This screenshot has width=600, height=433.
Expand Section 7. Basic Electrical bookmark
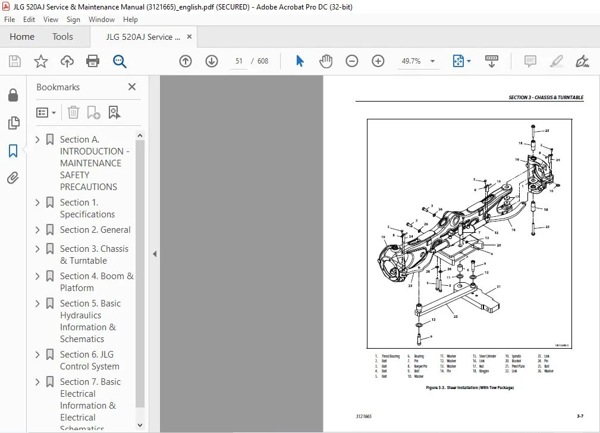click(x=37, y=382)
